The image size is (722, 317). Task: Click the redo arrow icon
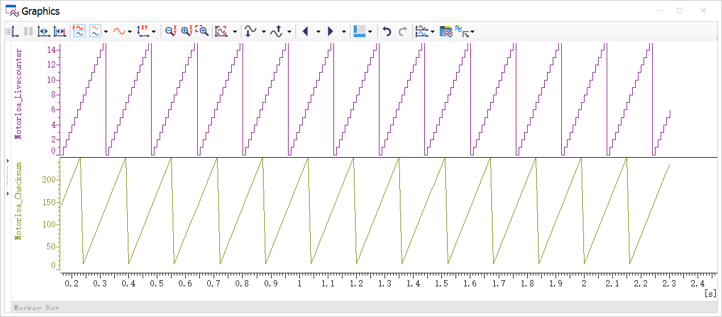(x=402, y=32)
